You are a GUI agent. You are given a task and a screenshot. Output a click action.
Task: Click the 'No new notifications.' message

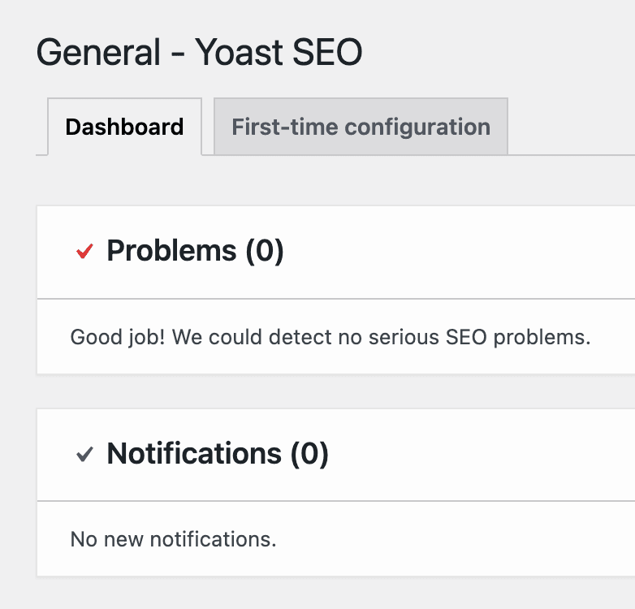coord(173,539)
